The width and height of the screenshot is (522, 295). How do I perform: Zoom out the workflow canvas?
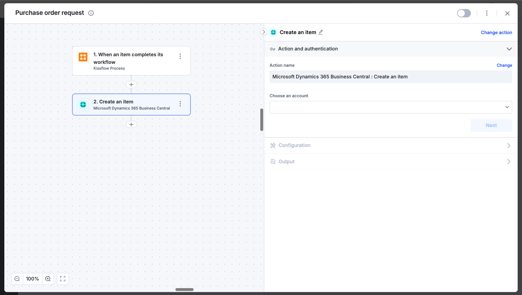(17, 279)
